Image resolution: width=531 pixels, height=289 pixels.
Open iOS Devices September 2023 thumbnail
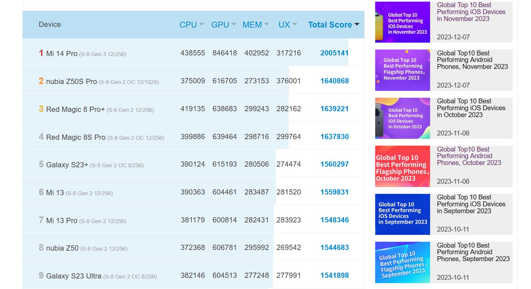(x=402, y=214)
